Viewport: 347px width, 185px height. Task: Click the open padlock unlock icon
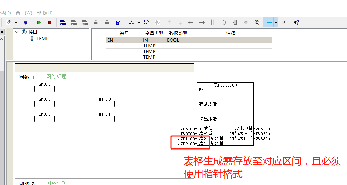pos(107,22)
